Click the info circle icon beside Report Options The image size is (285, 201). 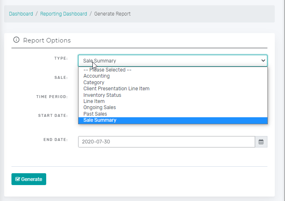[16, 40]
